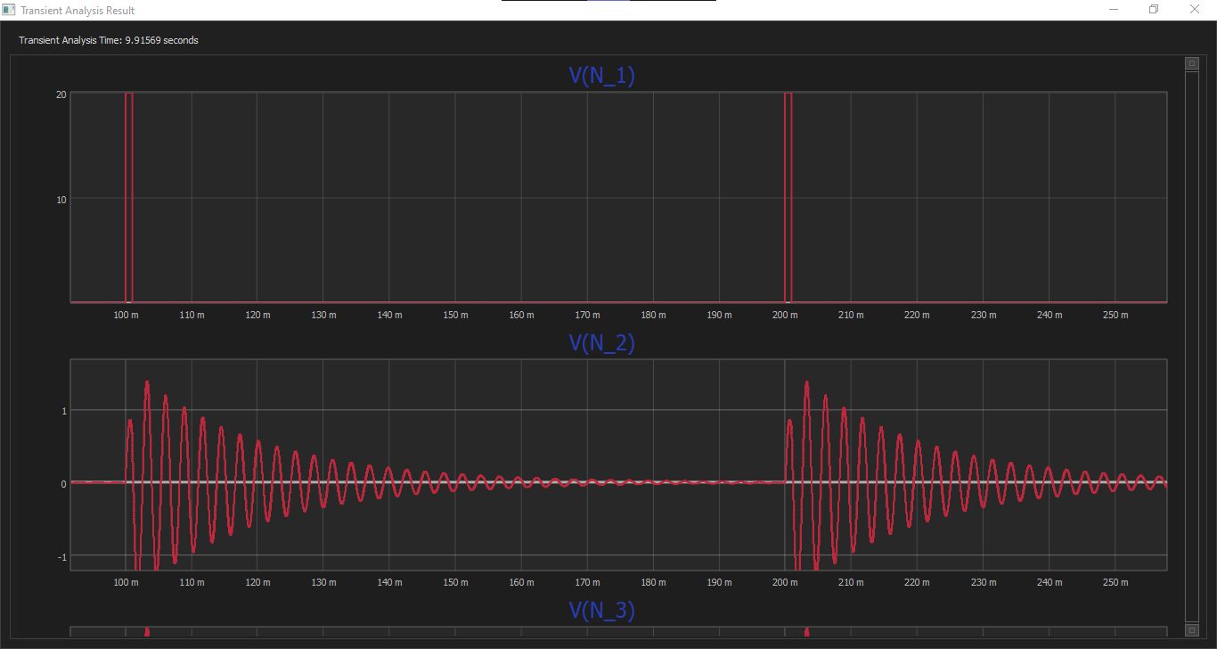
Task: Click the '0' y-axis label of V(N_2)
Action: pos(63,484)
